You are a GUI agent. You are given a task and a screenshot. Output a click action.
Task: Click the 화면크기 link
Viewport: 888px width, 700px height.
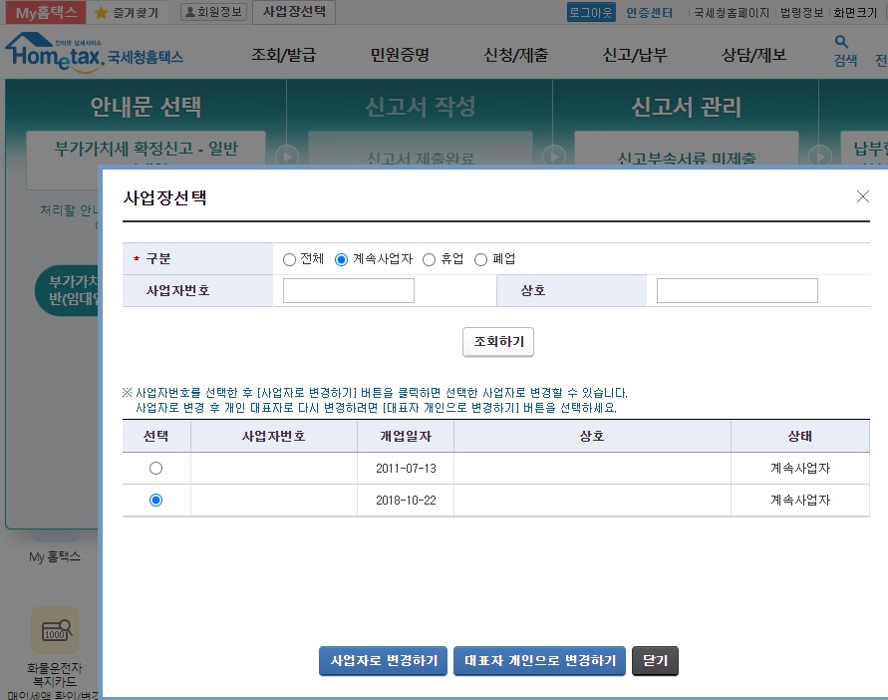[854, 13]
